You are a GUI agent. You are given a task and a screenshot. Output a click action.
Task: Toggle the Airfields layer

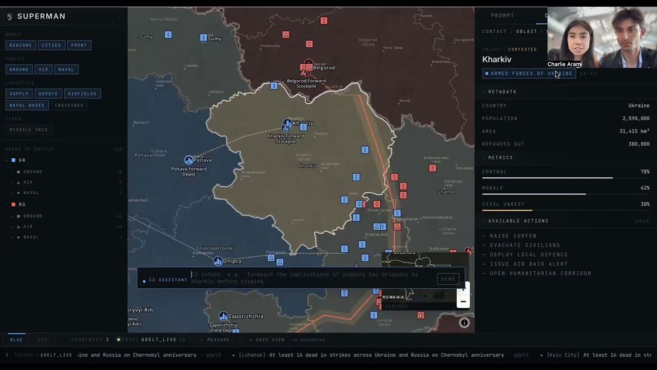[82, 94]
